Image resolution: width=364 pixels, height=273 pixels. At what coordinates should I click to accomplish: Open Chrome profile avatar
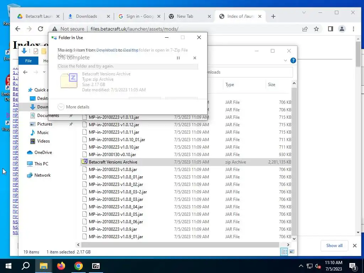tap(342, 29)
